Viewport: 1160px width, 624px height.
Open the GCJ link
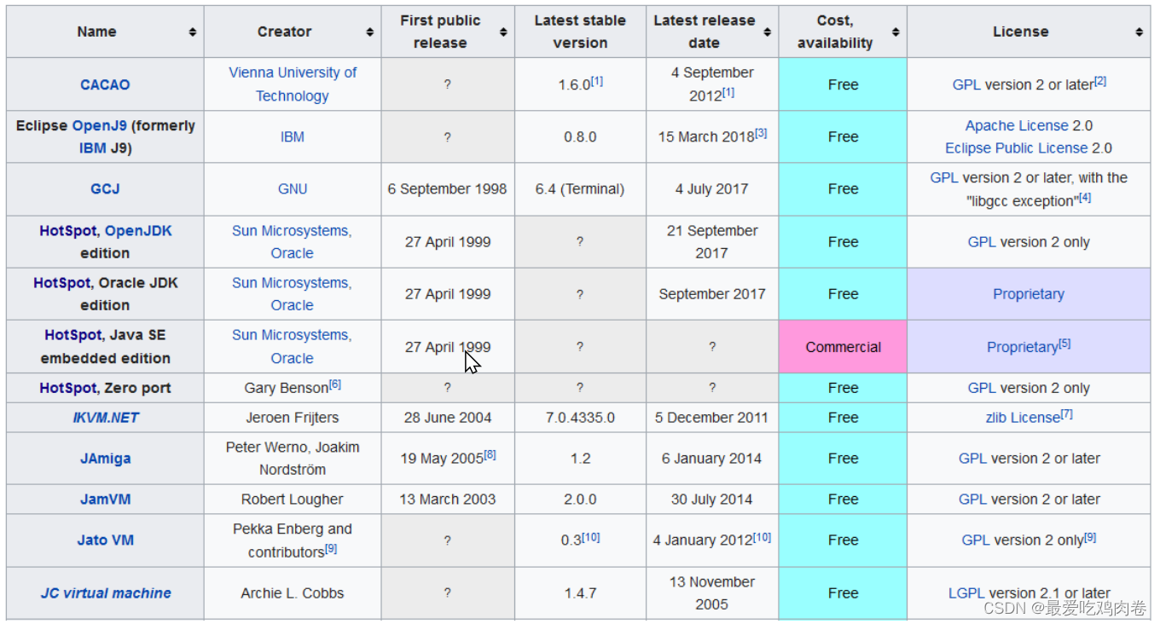(105, 188)
